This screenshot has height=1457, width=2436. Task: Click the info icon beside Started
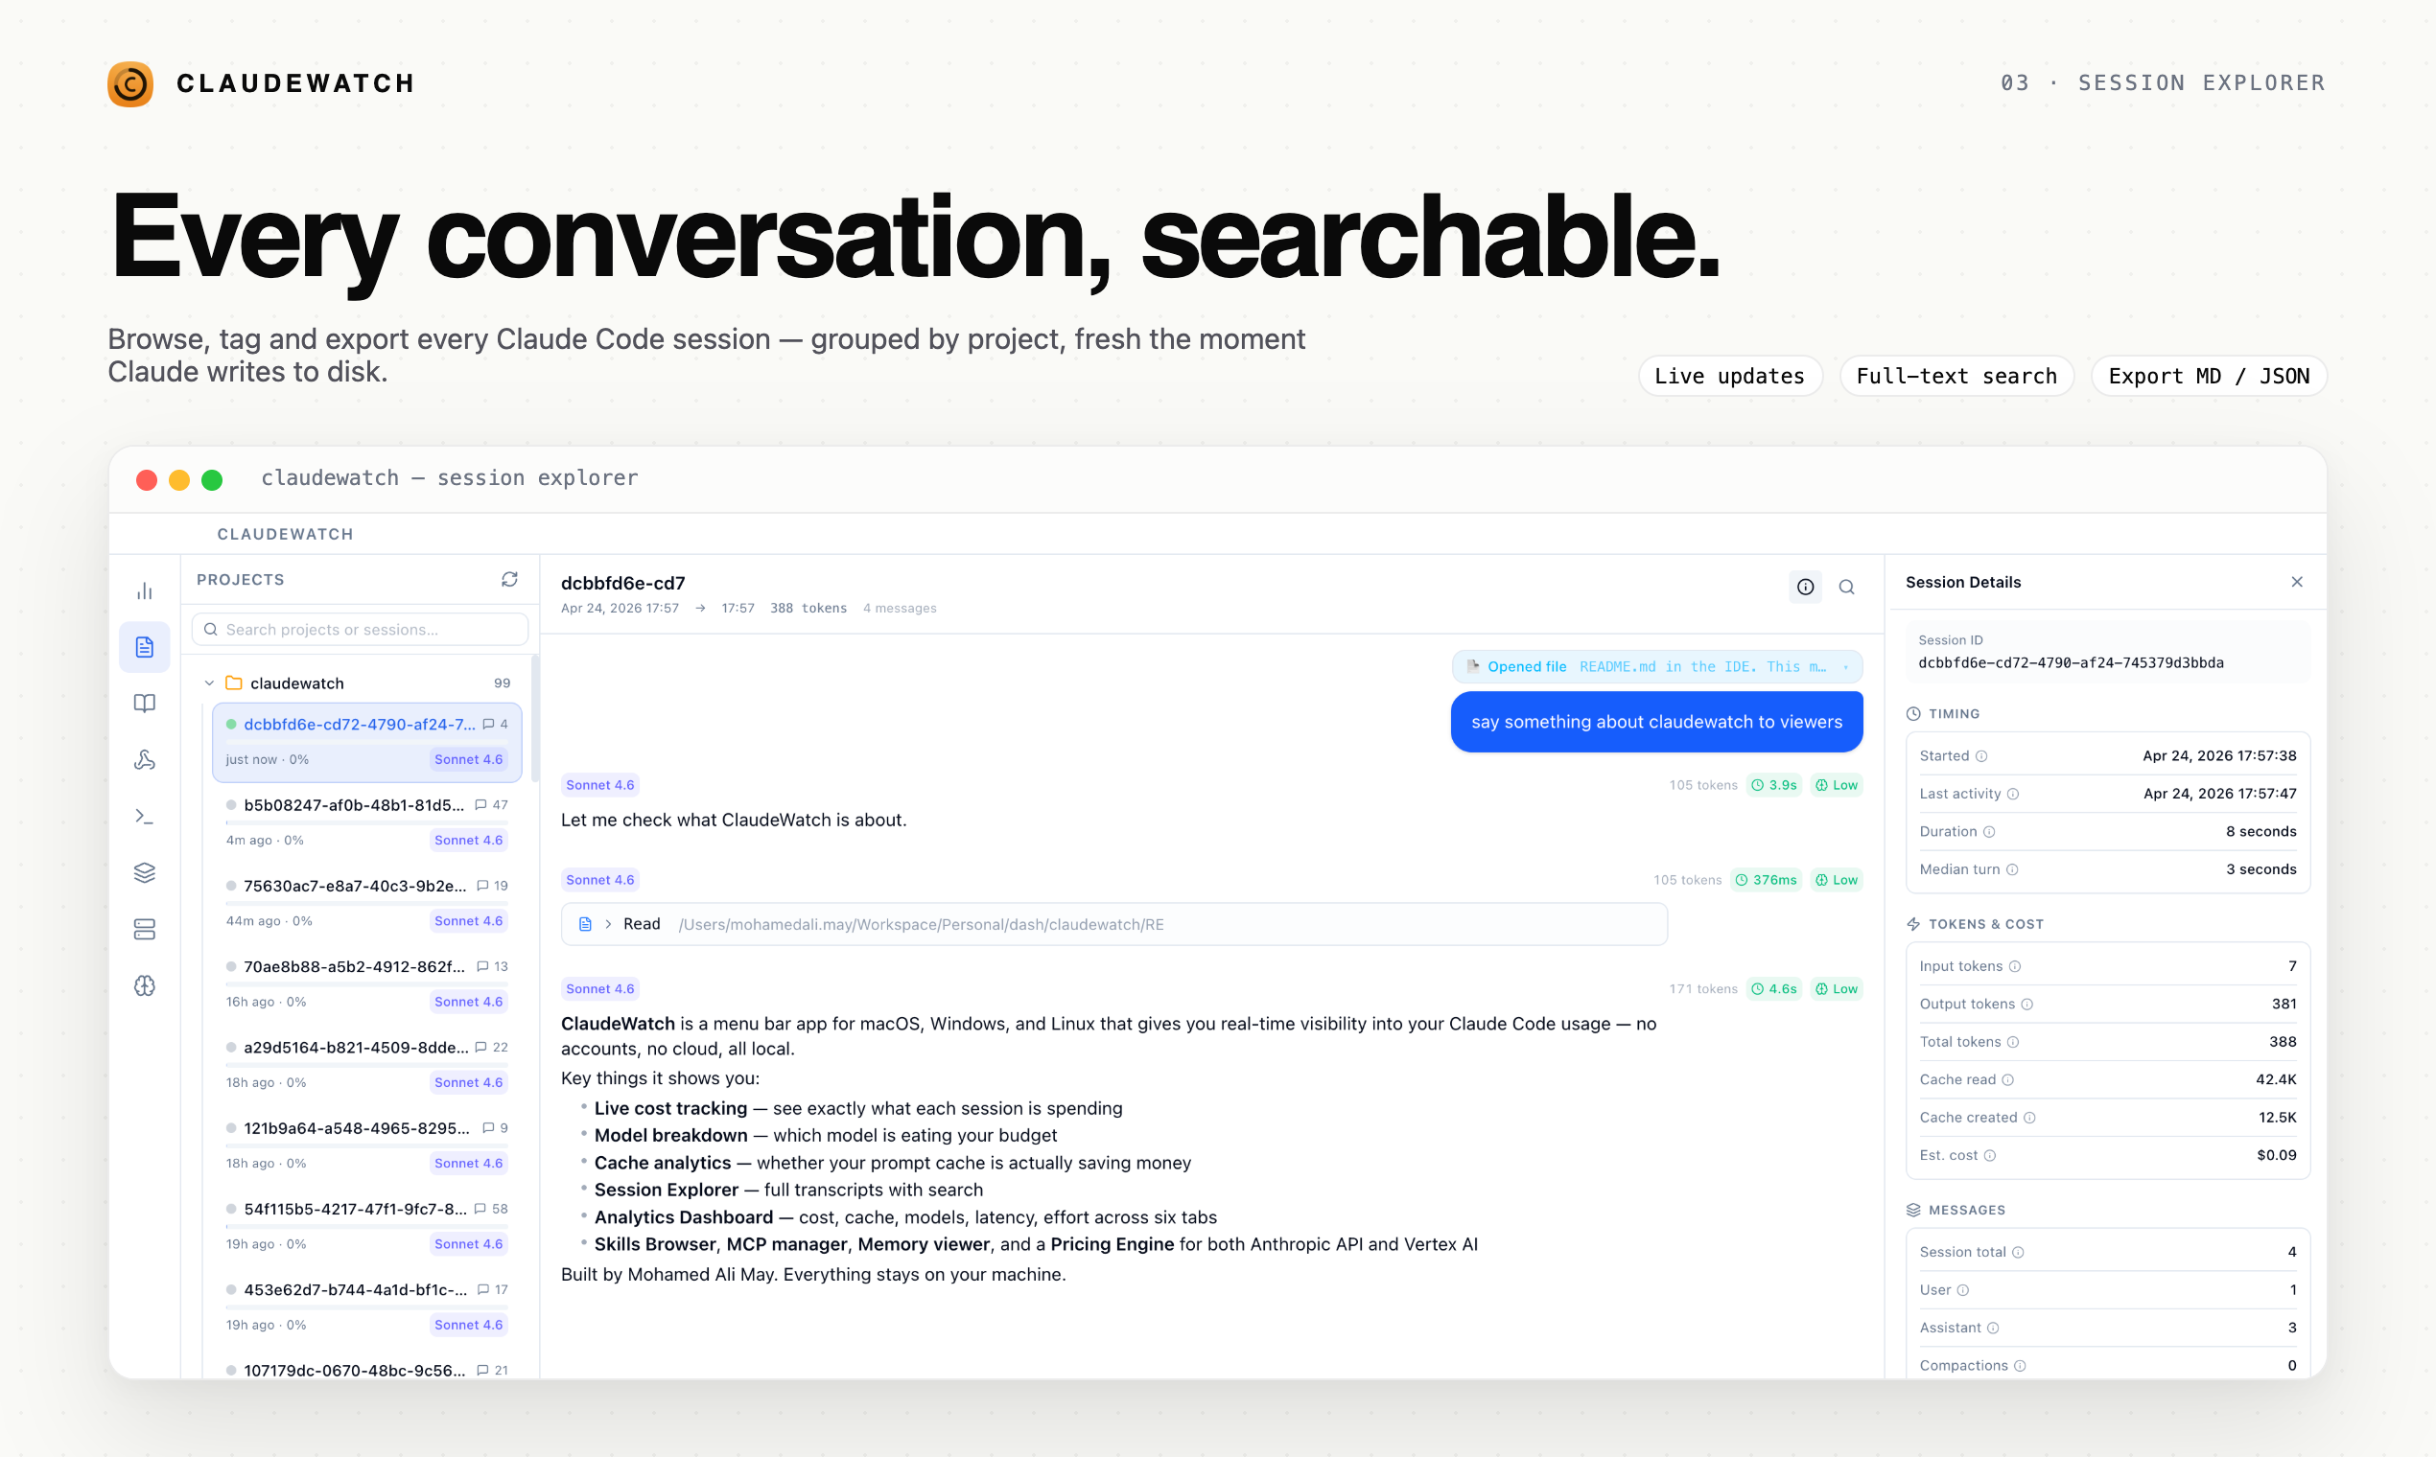point(1981,756)
